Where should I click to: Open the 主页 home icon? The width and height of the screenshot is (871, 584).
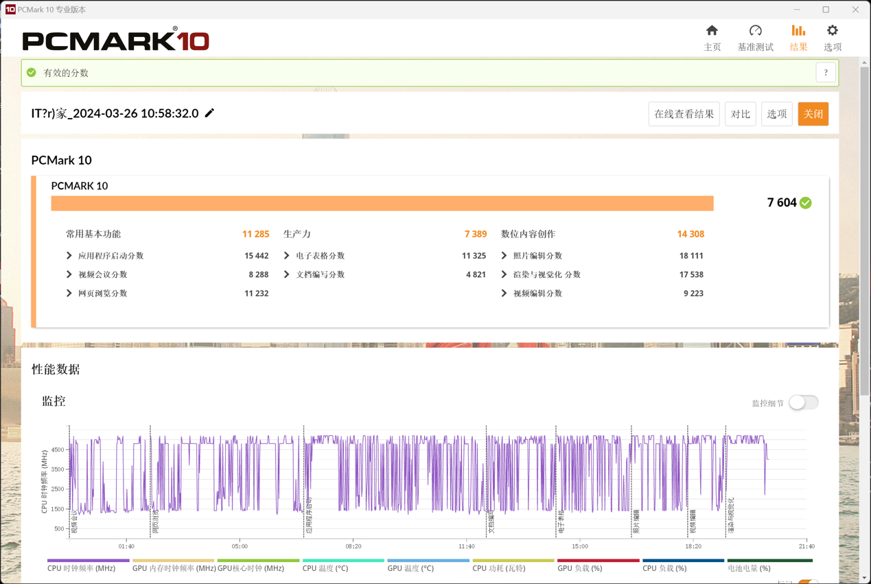tap(712, 31)
